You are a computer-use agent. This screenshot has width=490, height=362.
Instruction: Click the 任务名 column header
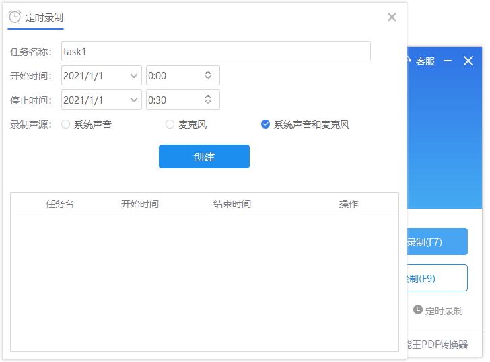tap(60, 204)
